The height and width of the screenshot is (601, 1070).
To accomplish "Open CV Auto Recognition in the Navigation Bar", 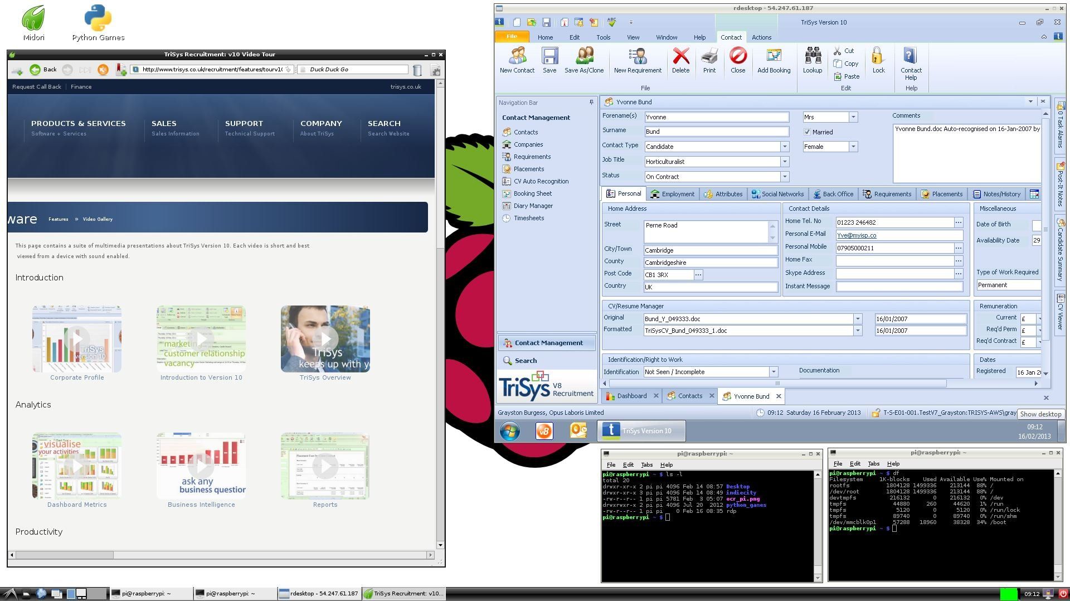I will tap(535, 181).
